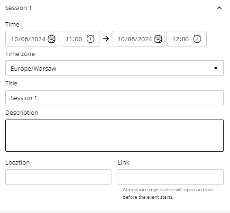Open the 11:00 start time clock icon

coord(91,39)
